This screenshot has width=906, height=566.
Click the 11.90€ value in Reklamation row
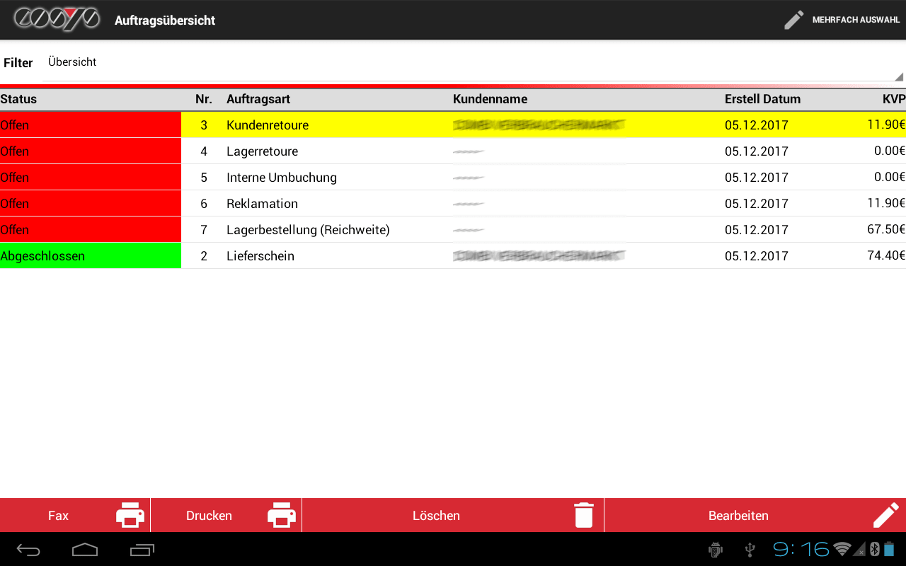click(x=886, y=203)
